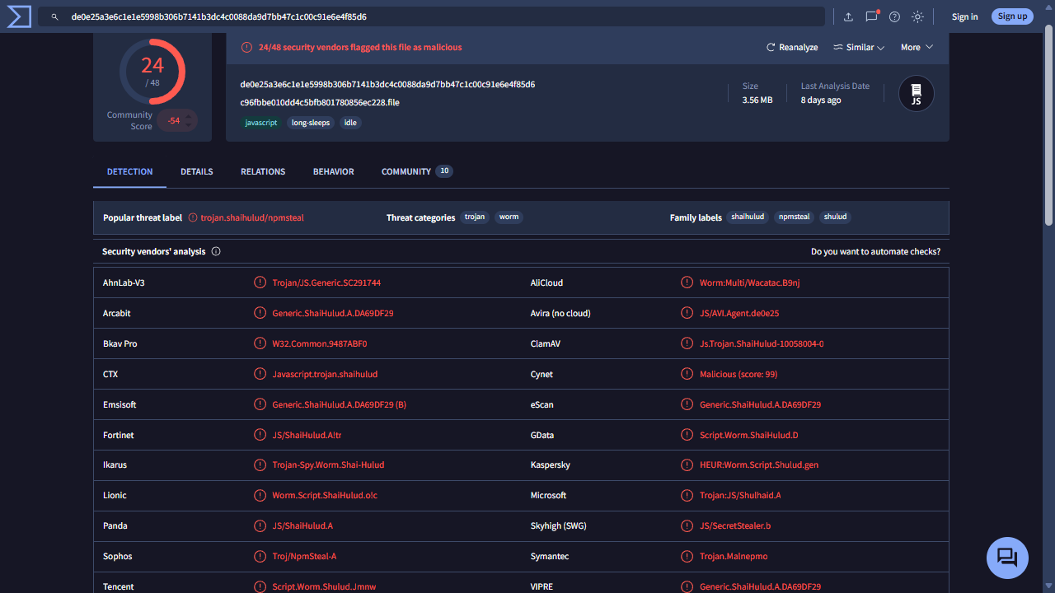Open the Community tab
The image size is (1055, 593).
tap(417, 171)
